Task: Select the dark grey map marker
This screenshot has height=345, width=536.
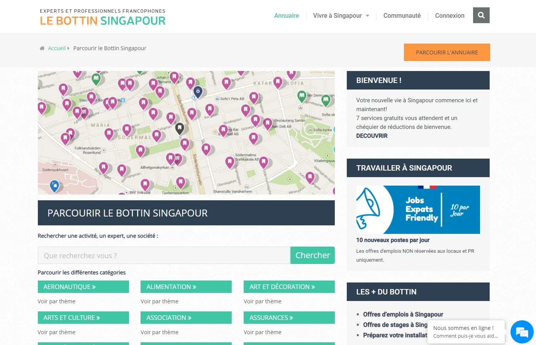Action: pos(180,129)
